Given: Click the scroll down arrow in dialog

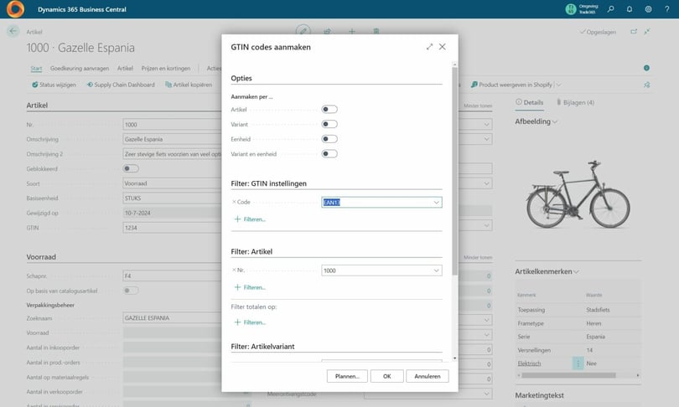Looking at the screenshot, I should (x=454, y=358).
